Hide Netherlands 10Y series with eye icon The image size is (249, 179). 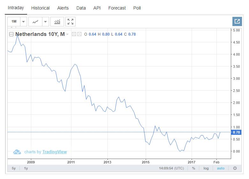(74, 34)
